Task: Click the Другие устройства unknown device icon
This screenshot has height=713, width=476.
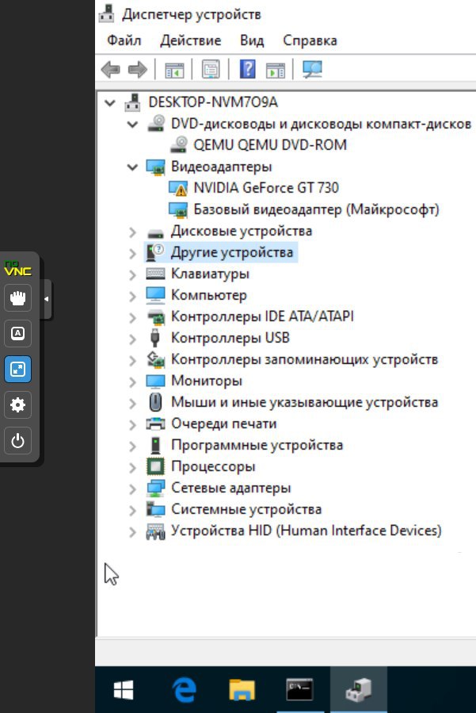Action: tap(155, 252)
